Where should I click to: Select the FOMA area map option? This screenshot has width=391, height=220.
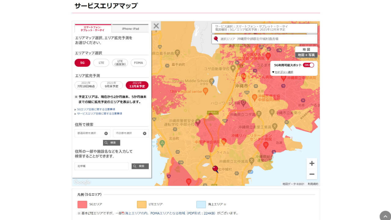click(x=138, y=62)
